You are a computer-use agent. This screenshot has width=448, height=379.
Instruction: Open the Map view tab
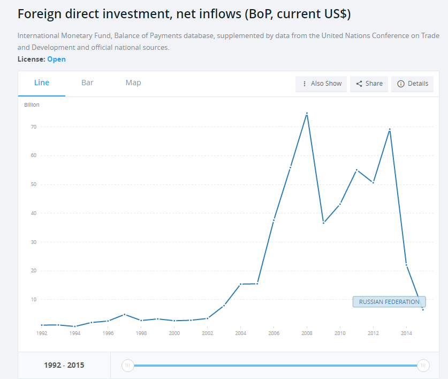tap(133, 83)
